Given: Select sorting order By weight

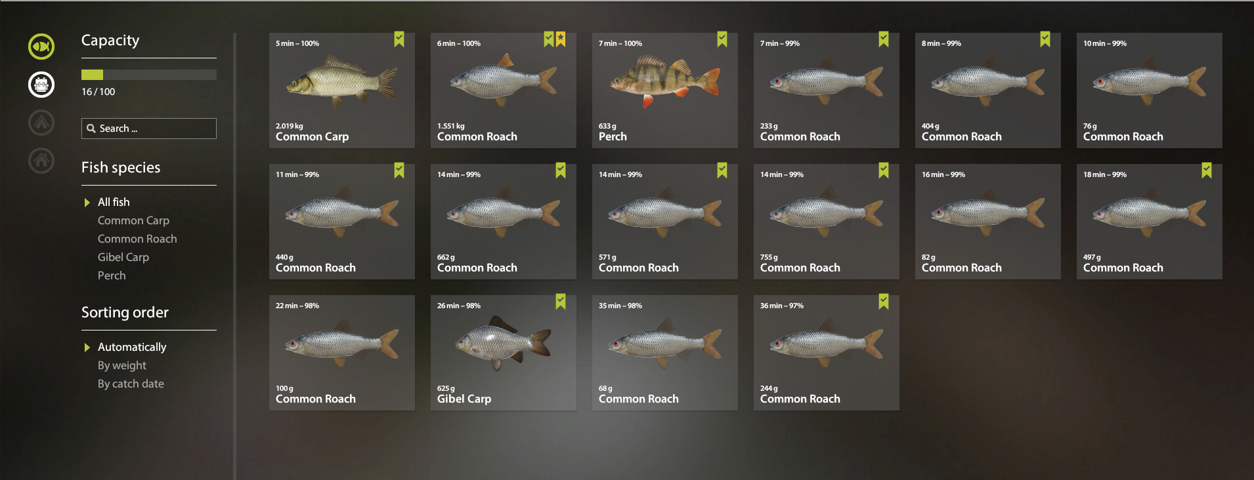Looking at the screenshot, I should pyautogui.click(x=122, y=365).
